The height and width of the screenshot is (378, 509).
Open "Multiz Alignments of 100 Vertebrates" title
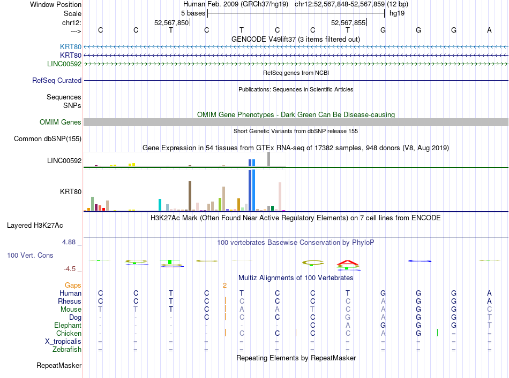pyautogui.click(x=296, y=277)
